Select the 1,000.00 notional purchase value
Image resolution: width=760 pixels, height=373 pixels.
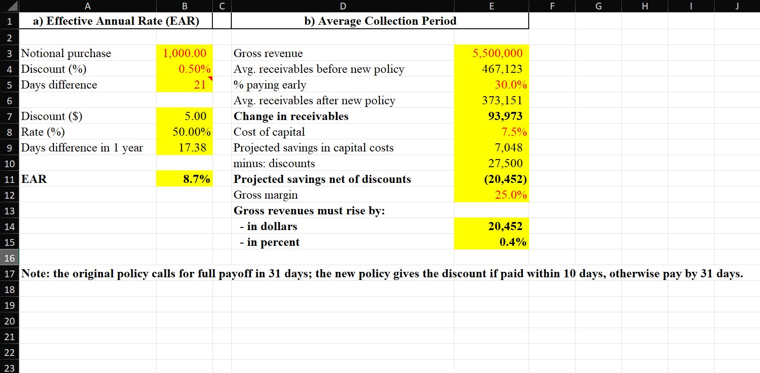point(184,53)
